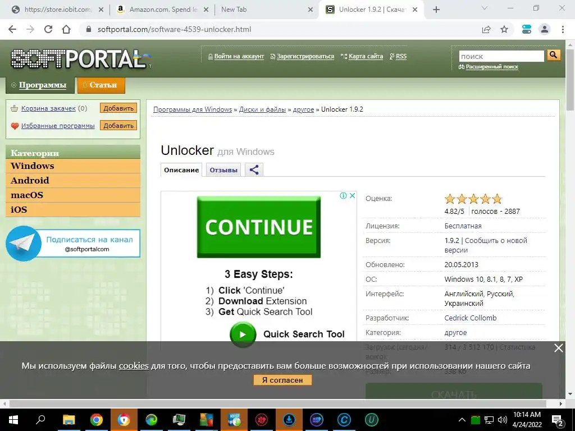Open Избранные программы link
Viewport: 575px width, 431px height.
coord(58,126)
